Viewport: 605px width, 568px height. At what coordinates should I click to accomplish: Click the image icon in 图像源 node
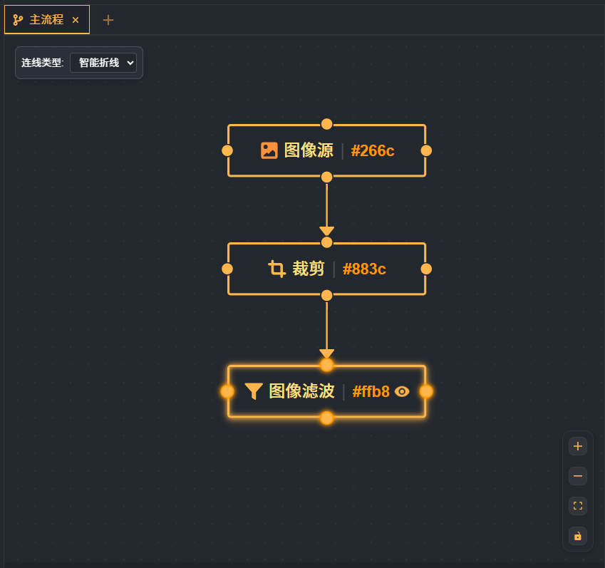[269, 150]
